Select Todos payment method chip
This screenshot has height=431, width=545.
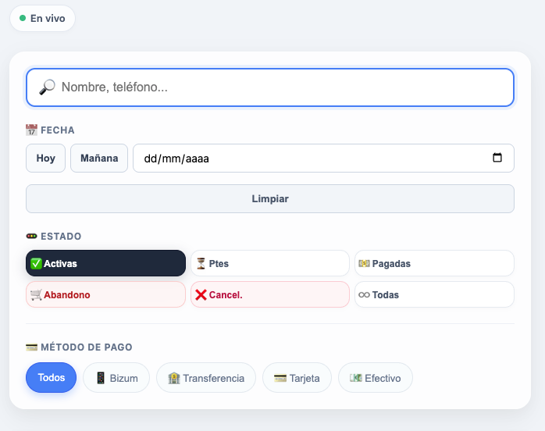point(51,377)
